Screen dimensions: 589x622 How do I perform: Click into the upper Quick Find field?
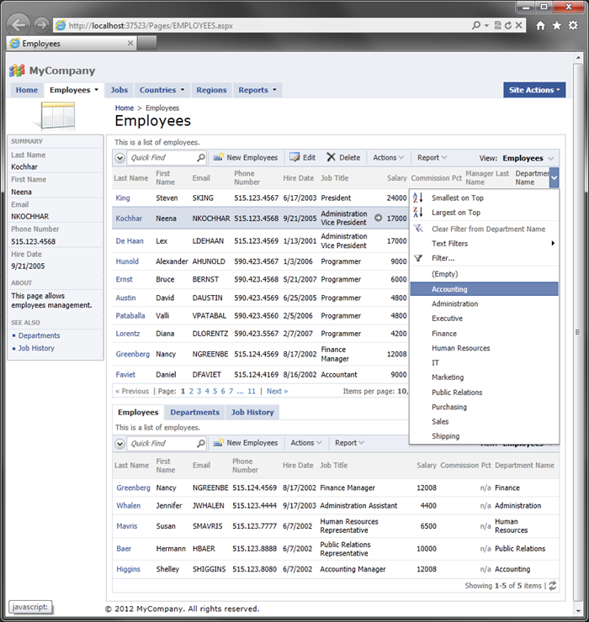tap(162, 157)
